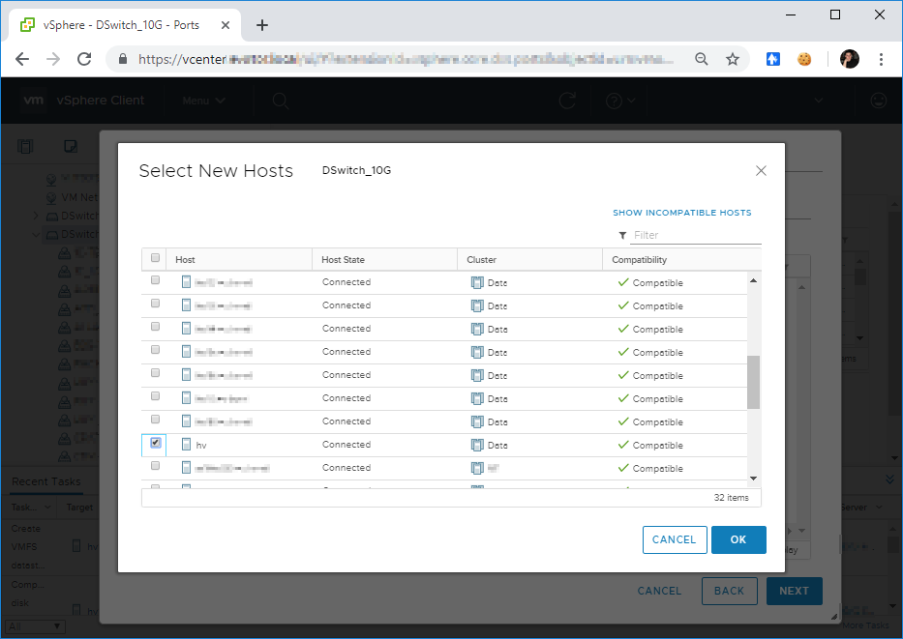
Task: Open a new browser tab
Action: point(262,25)
